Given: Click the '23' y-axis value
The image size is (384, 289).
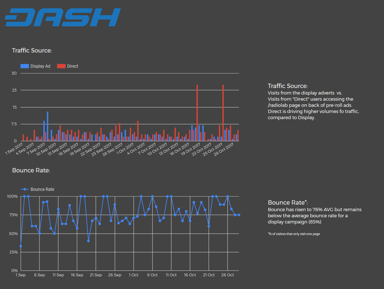Looking at the screenshot, I should pos(14,90).
